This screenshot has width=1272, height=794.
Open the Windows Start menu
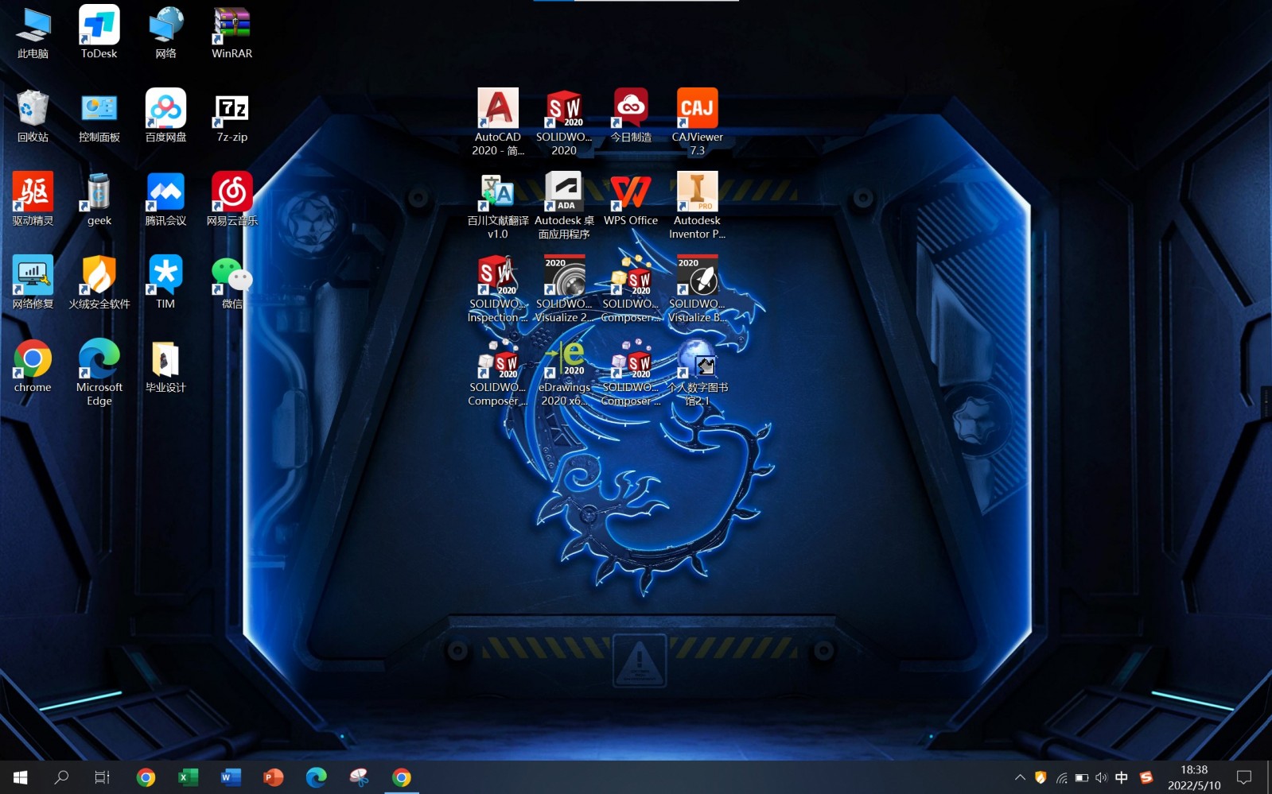(x=20, y=777)
